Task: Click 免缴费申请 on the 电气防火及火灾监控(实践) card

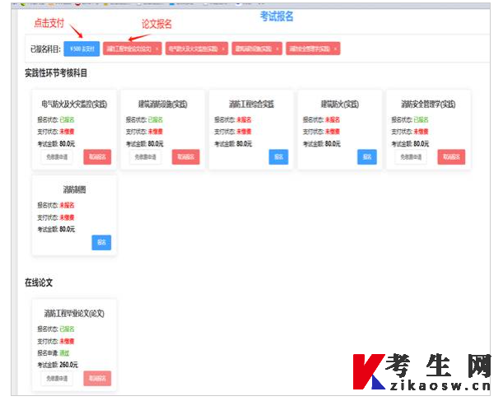Action: (x=57, y=157)
